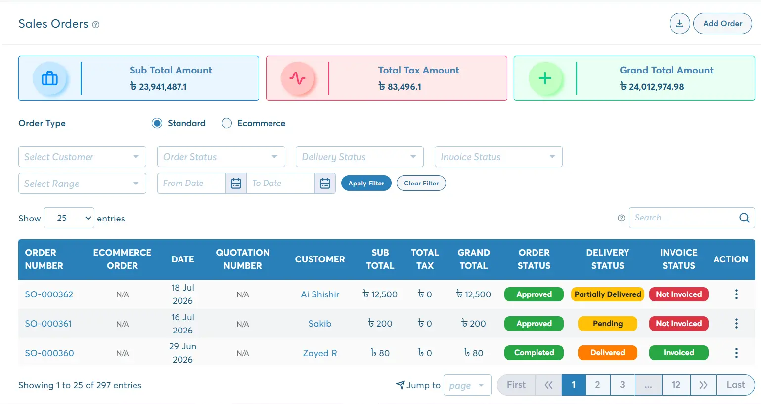This screenshot has width=761, height=404.
Task: Jump to the Last page
Action: (x=735, y=385)
